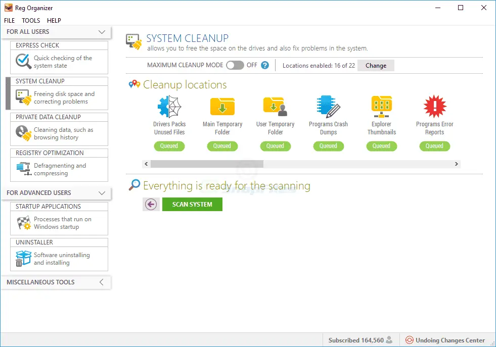Toggle Queued status under Programs Crash Dumps
Image resolution: width=496 pixels, height=347 pixels.
328,146
